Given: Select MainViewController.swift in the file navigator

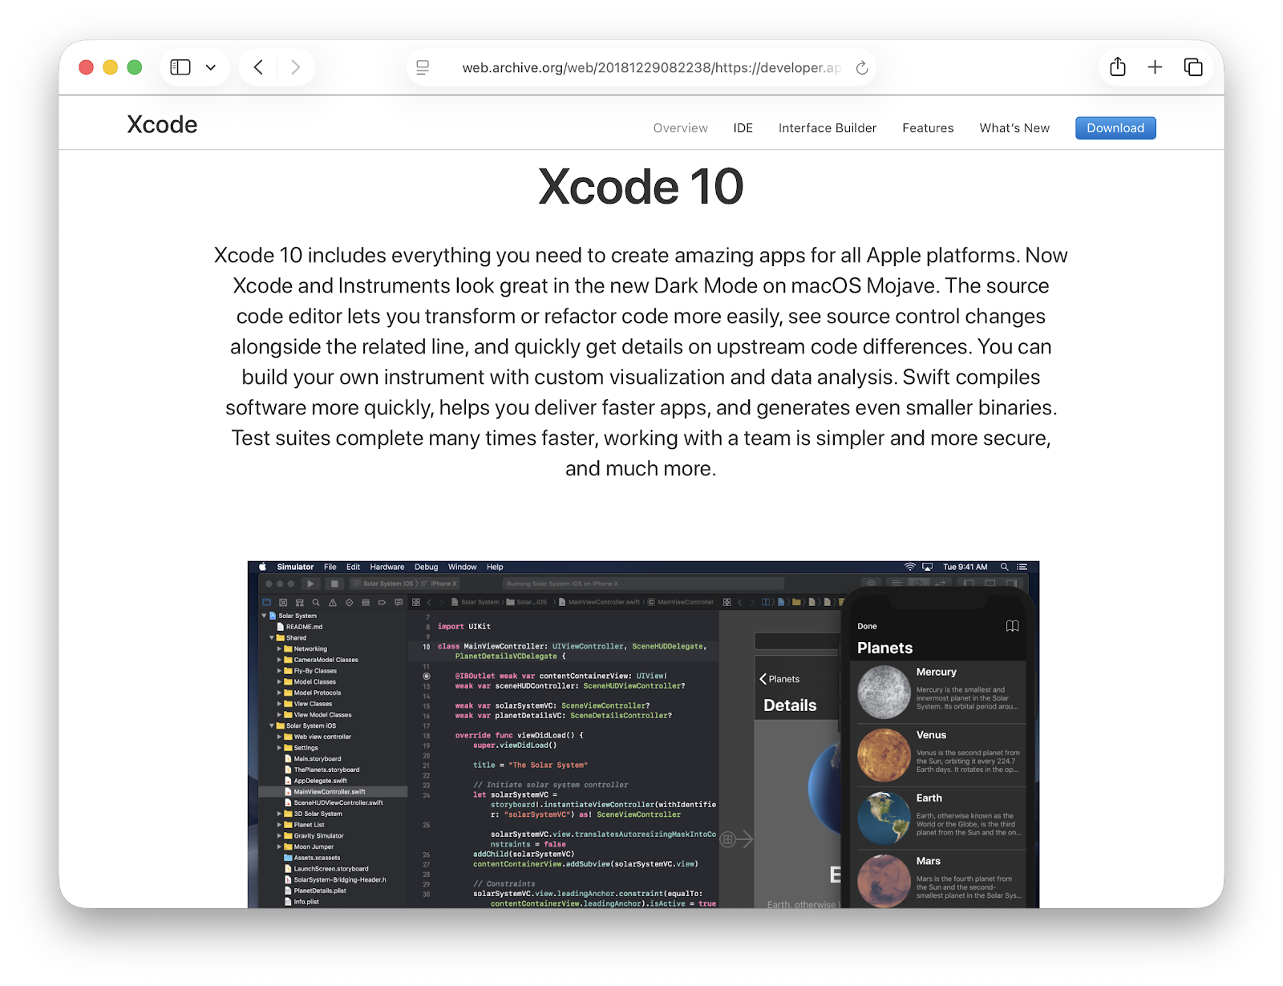Looking at the screenshot, I should coord(333,791).
